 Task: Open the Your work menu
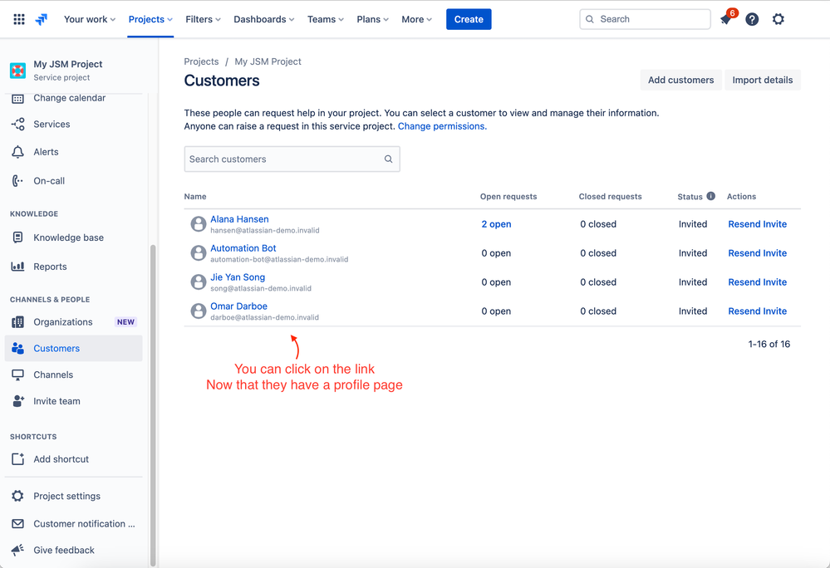[x=89, y=18]
